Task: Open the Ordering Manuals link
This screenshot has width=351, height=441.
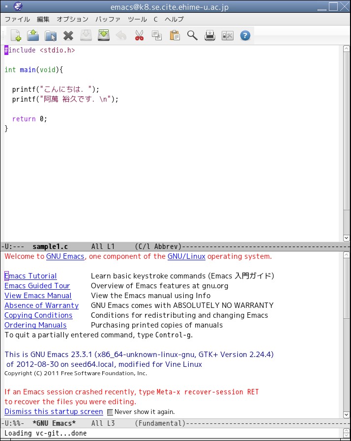Action: 35,325
